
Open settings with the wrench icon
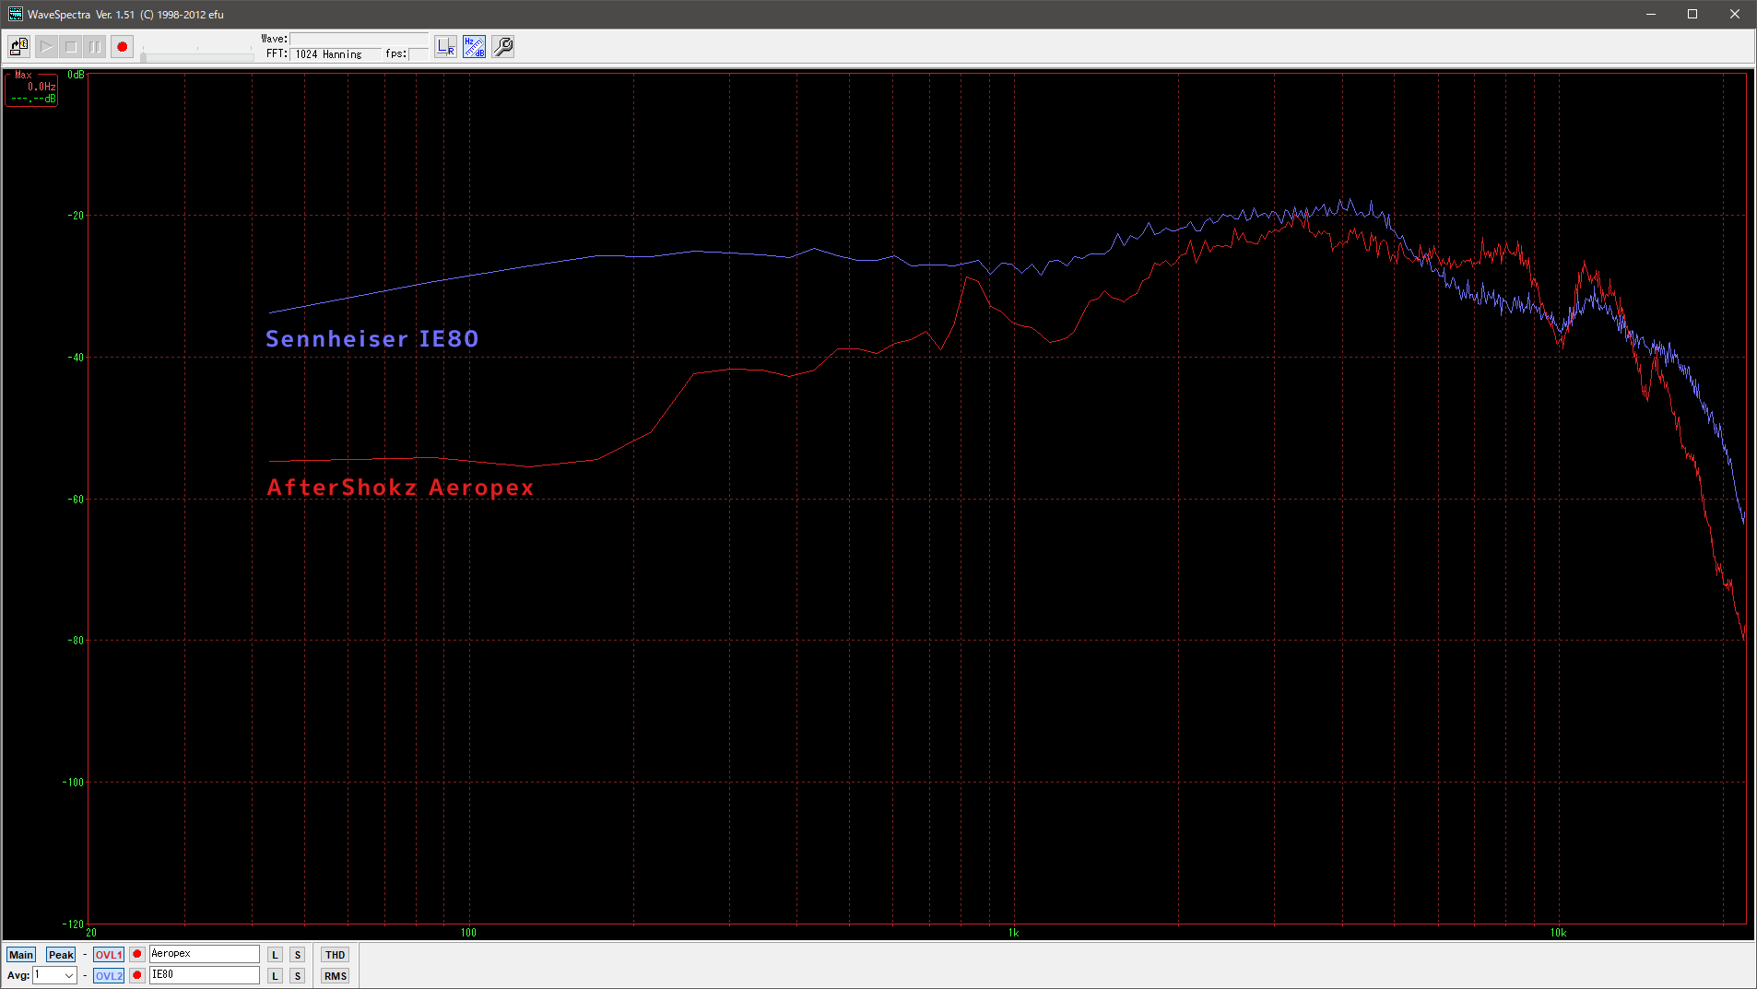pos(502,46)
